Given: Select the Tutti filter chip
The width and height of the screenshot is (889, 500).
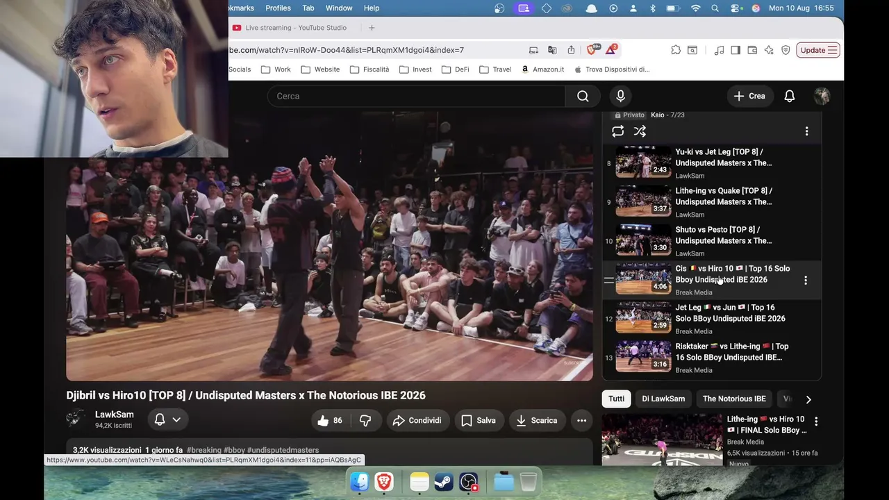Looking at the screenshot, I should [x=617, y=399].
